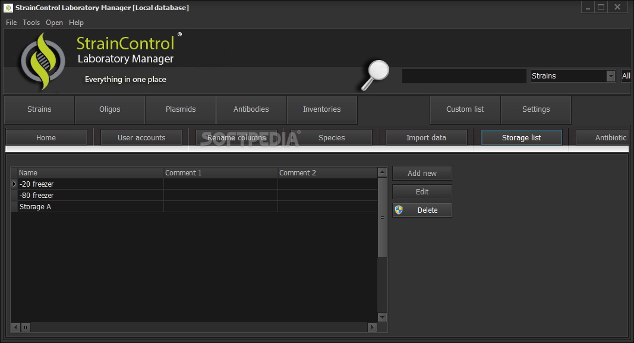This screenshot has width=634, height=343.
Task: Click the vertical scrollbar thumb
Action: pyautogui.click(x=382, y=218)
